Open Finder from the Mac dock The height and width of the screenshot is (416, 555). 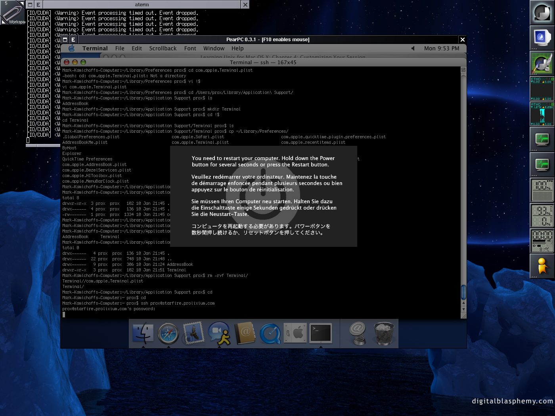click(143, 334)
